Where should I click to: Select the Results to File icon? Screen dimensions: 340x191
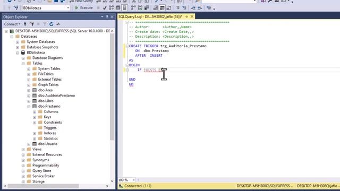[x=169, y=8]
